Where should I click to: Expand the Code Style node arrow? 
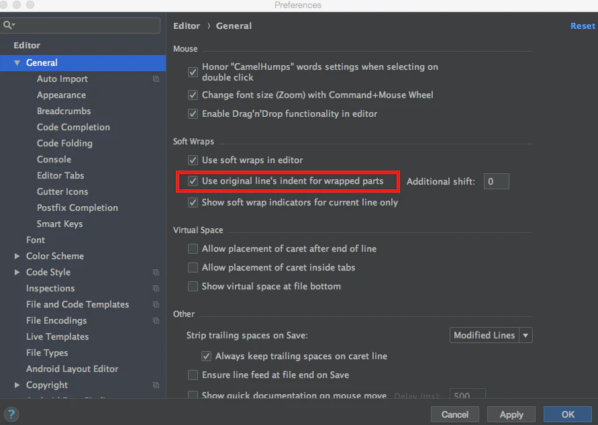point(17,272)
